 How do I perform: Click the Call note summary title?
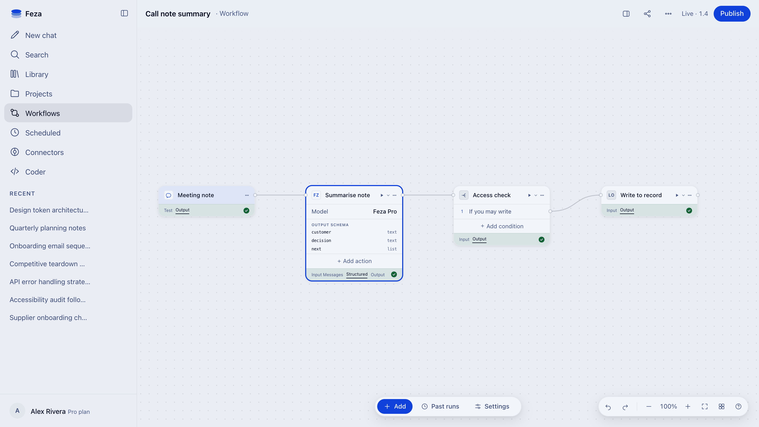coord(178,14)
